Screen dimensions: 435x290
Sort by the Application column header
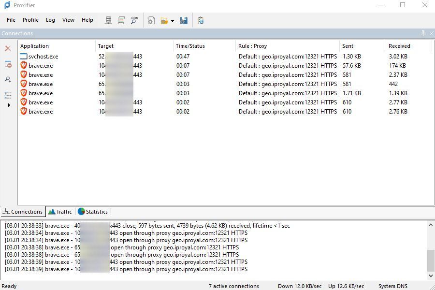pos(34,46)
